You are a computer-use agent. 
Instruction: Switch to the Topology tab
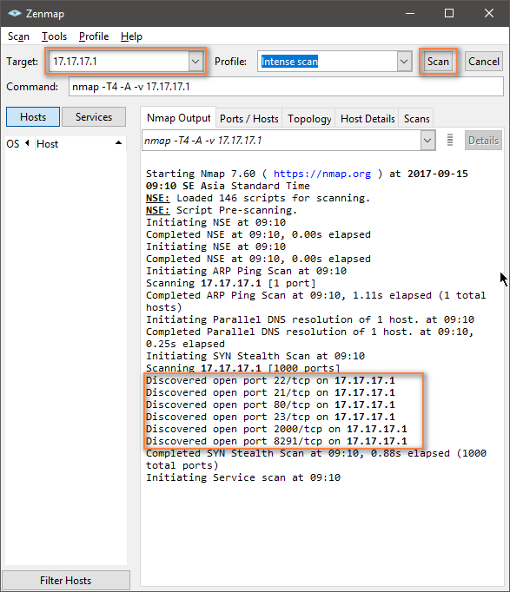point(309,119)
